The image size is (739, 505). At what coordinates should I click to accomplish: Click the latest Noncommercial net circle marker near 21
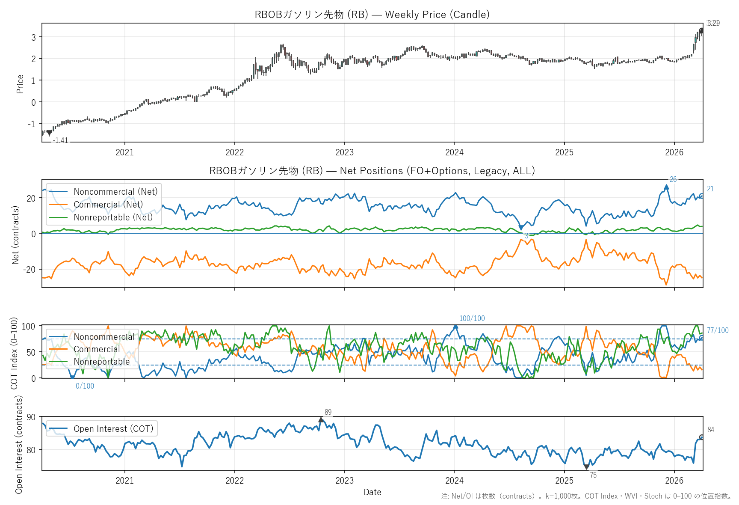(x=701, y=196)
